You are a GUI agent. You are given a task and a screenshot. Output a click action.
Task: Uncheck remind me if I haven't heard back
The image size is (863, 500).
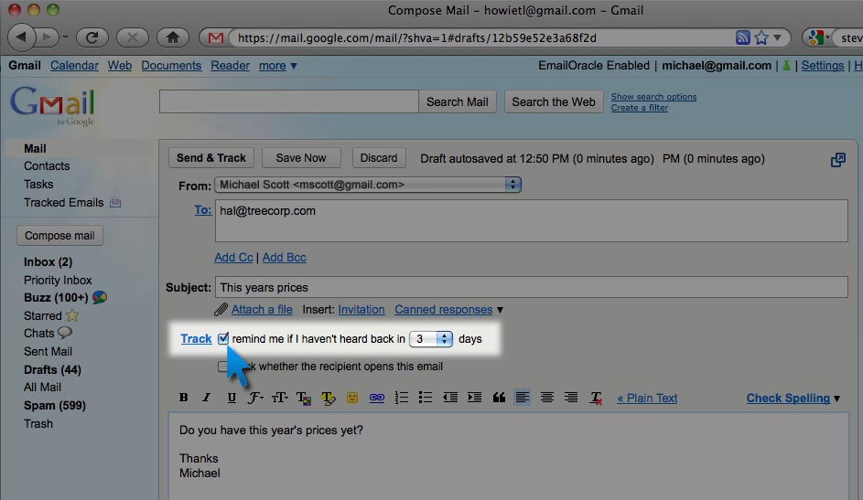pyautogui.click(x=223, y=338)
